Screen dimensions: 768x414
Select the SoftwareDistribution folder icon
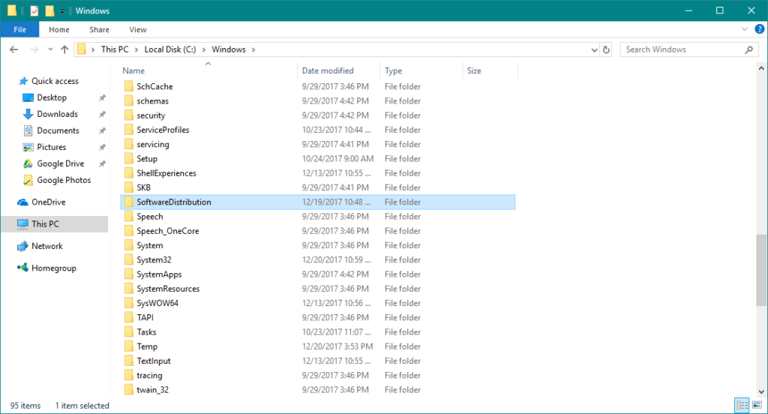pyautogui.click(x=129, y=202)
